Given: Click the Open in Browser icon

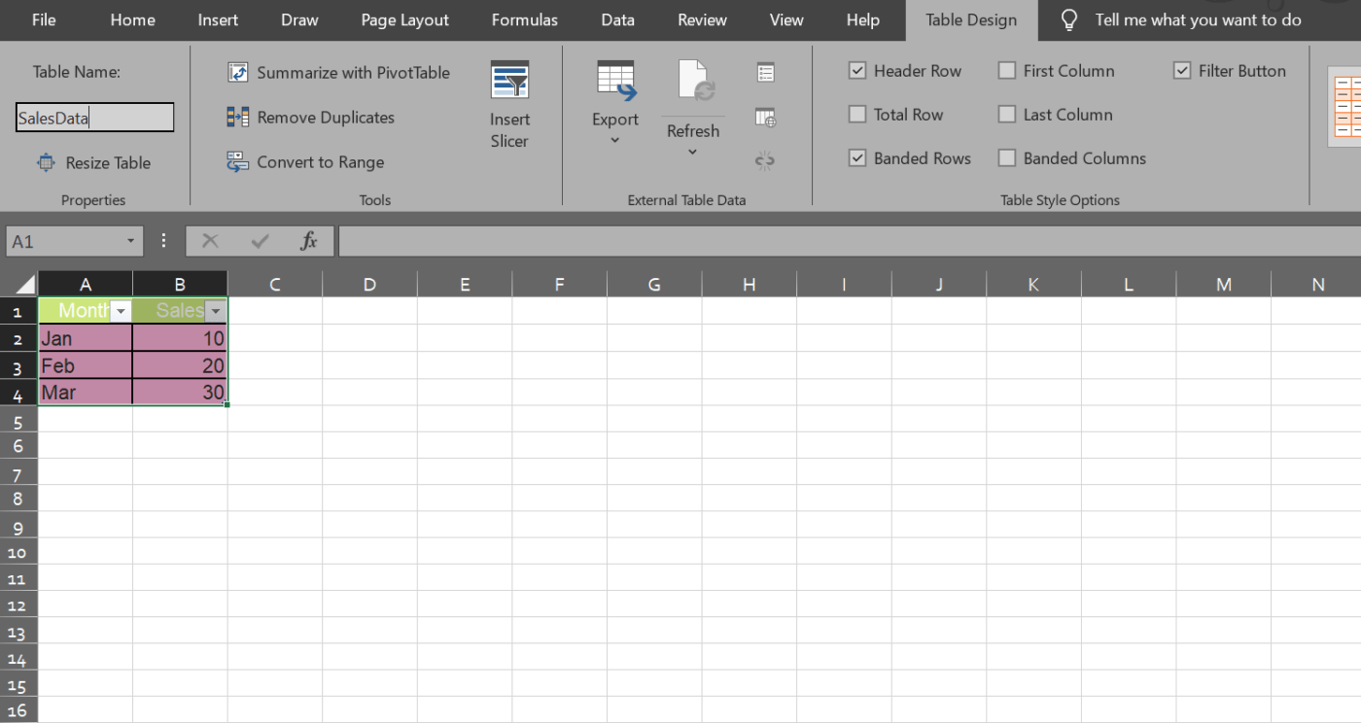Looking at the screenshot, I should [765, 117].
